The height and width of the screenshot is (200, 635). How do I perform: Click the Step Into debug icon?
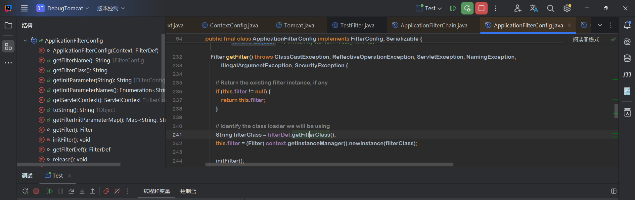[82, 191]
